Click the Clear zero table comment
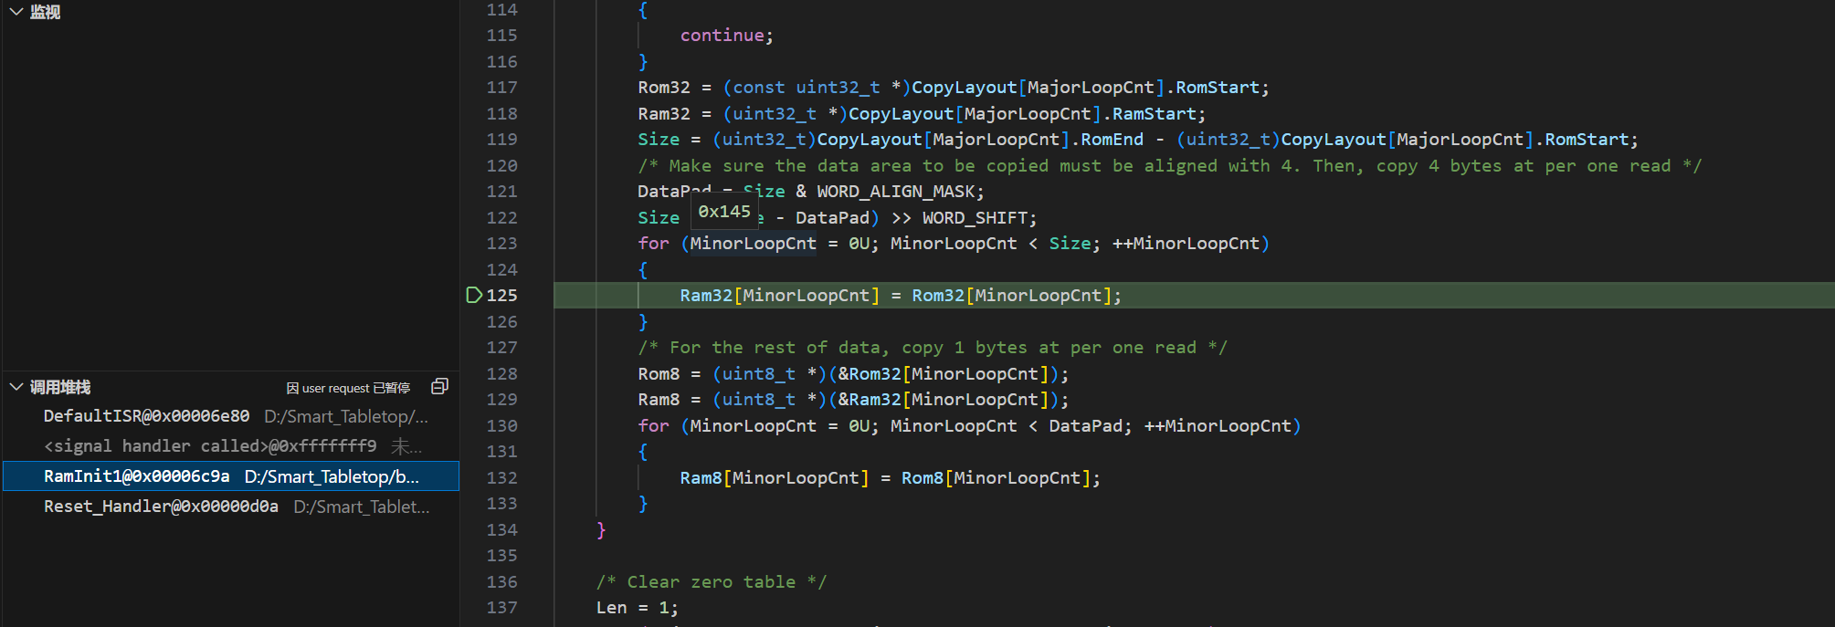This screenshot has width=1835, height=627. [x=712, y=582]
